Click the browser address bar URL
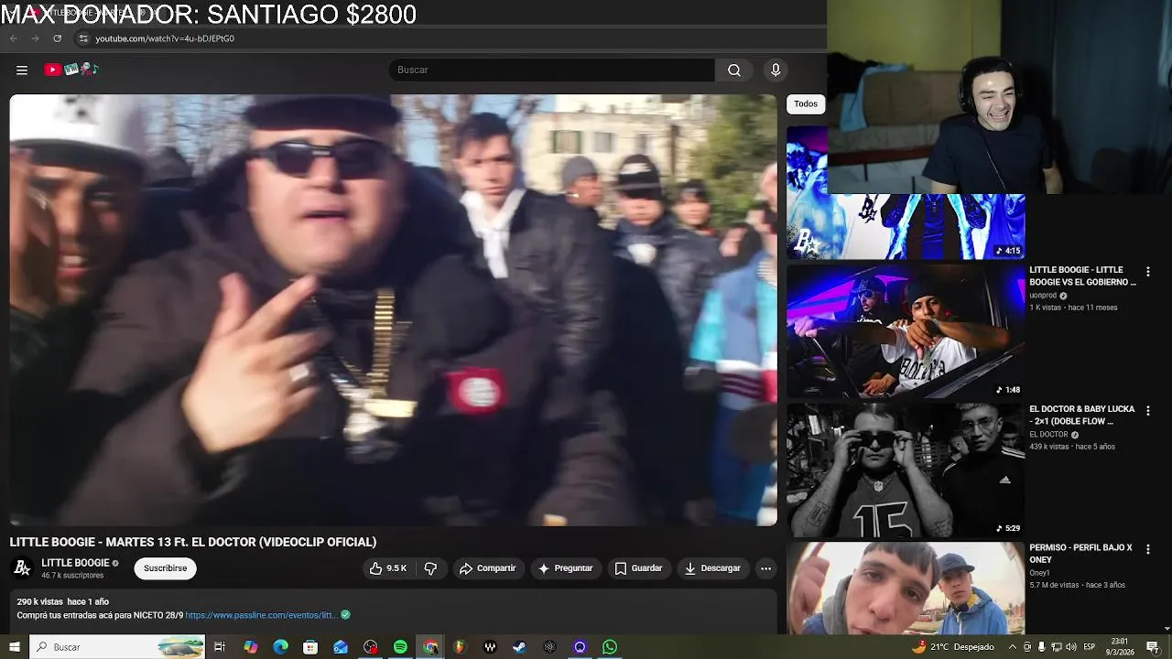This screenshot has height=659, width=1172. click(x=165, y=38)
